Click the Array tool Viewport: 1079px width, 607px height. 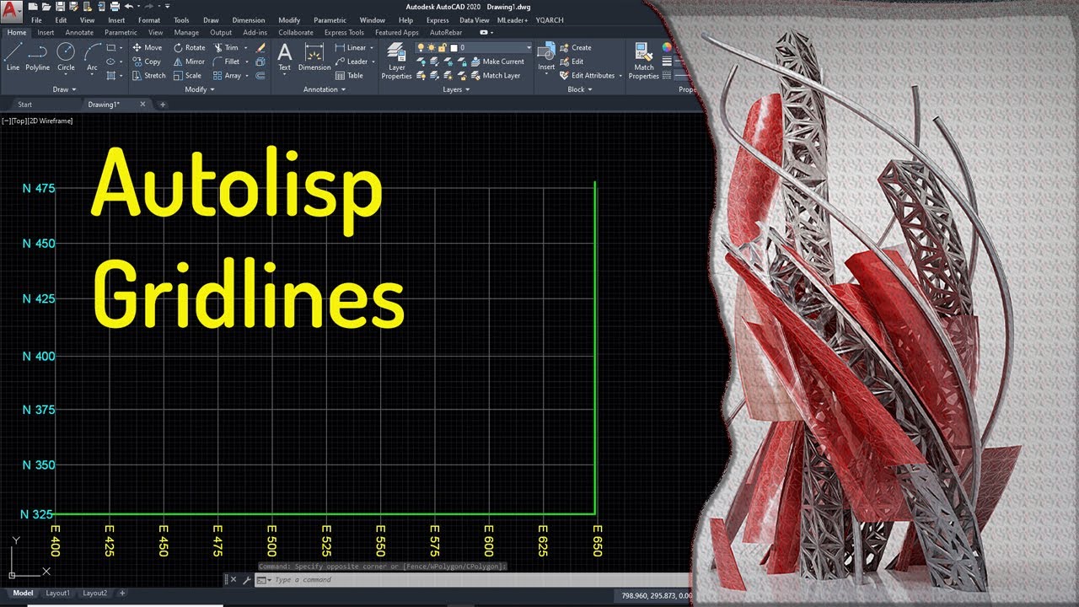(227, 75)
